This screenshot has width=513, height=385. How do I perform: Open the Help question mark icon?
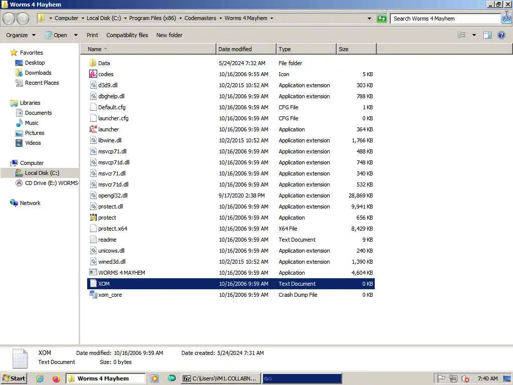point(501,35)
